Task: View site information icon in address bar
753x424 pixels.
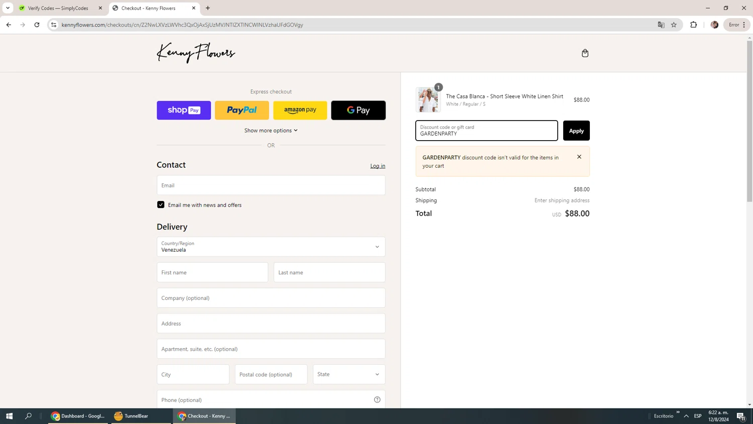Action: pyautogui.click(x=54, y=25)
